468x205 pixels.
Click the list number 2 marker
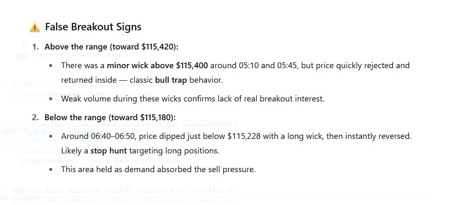point(36,118)
